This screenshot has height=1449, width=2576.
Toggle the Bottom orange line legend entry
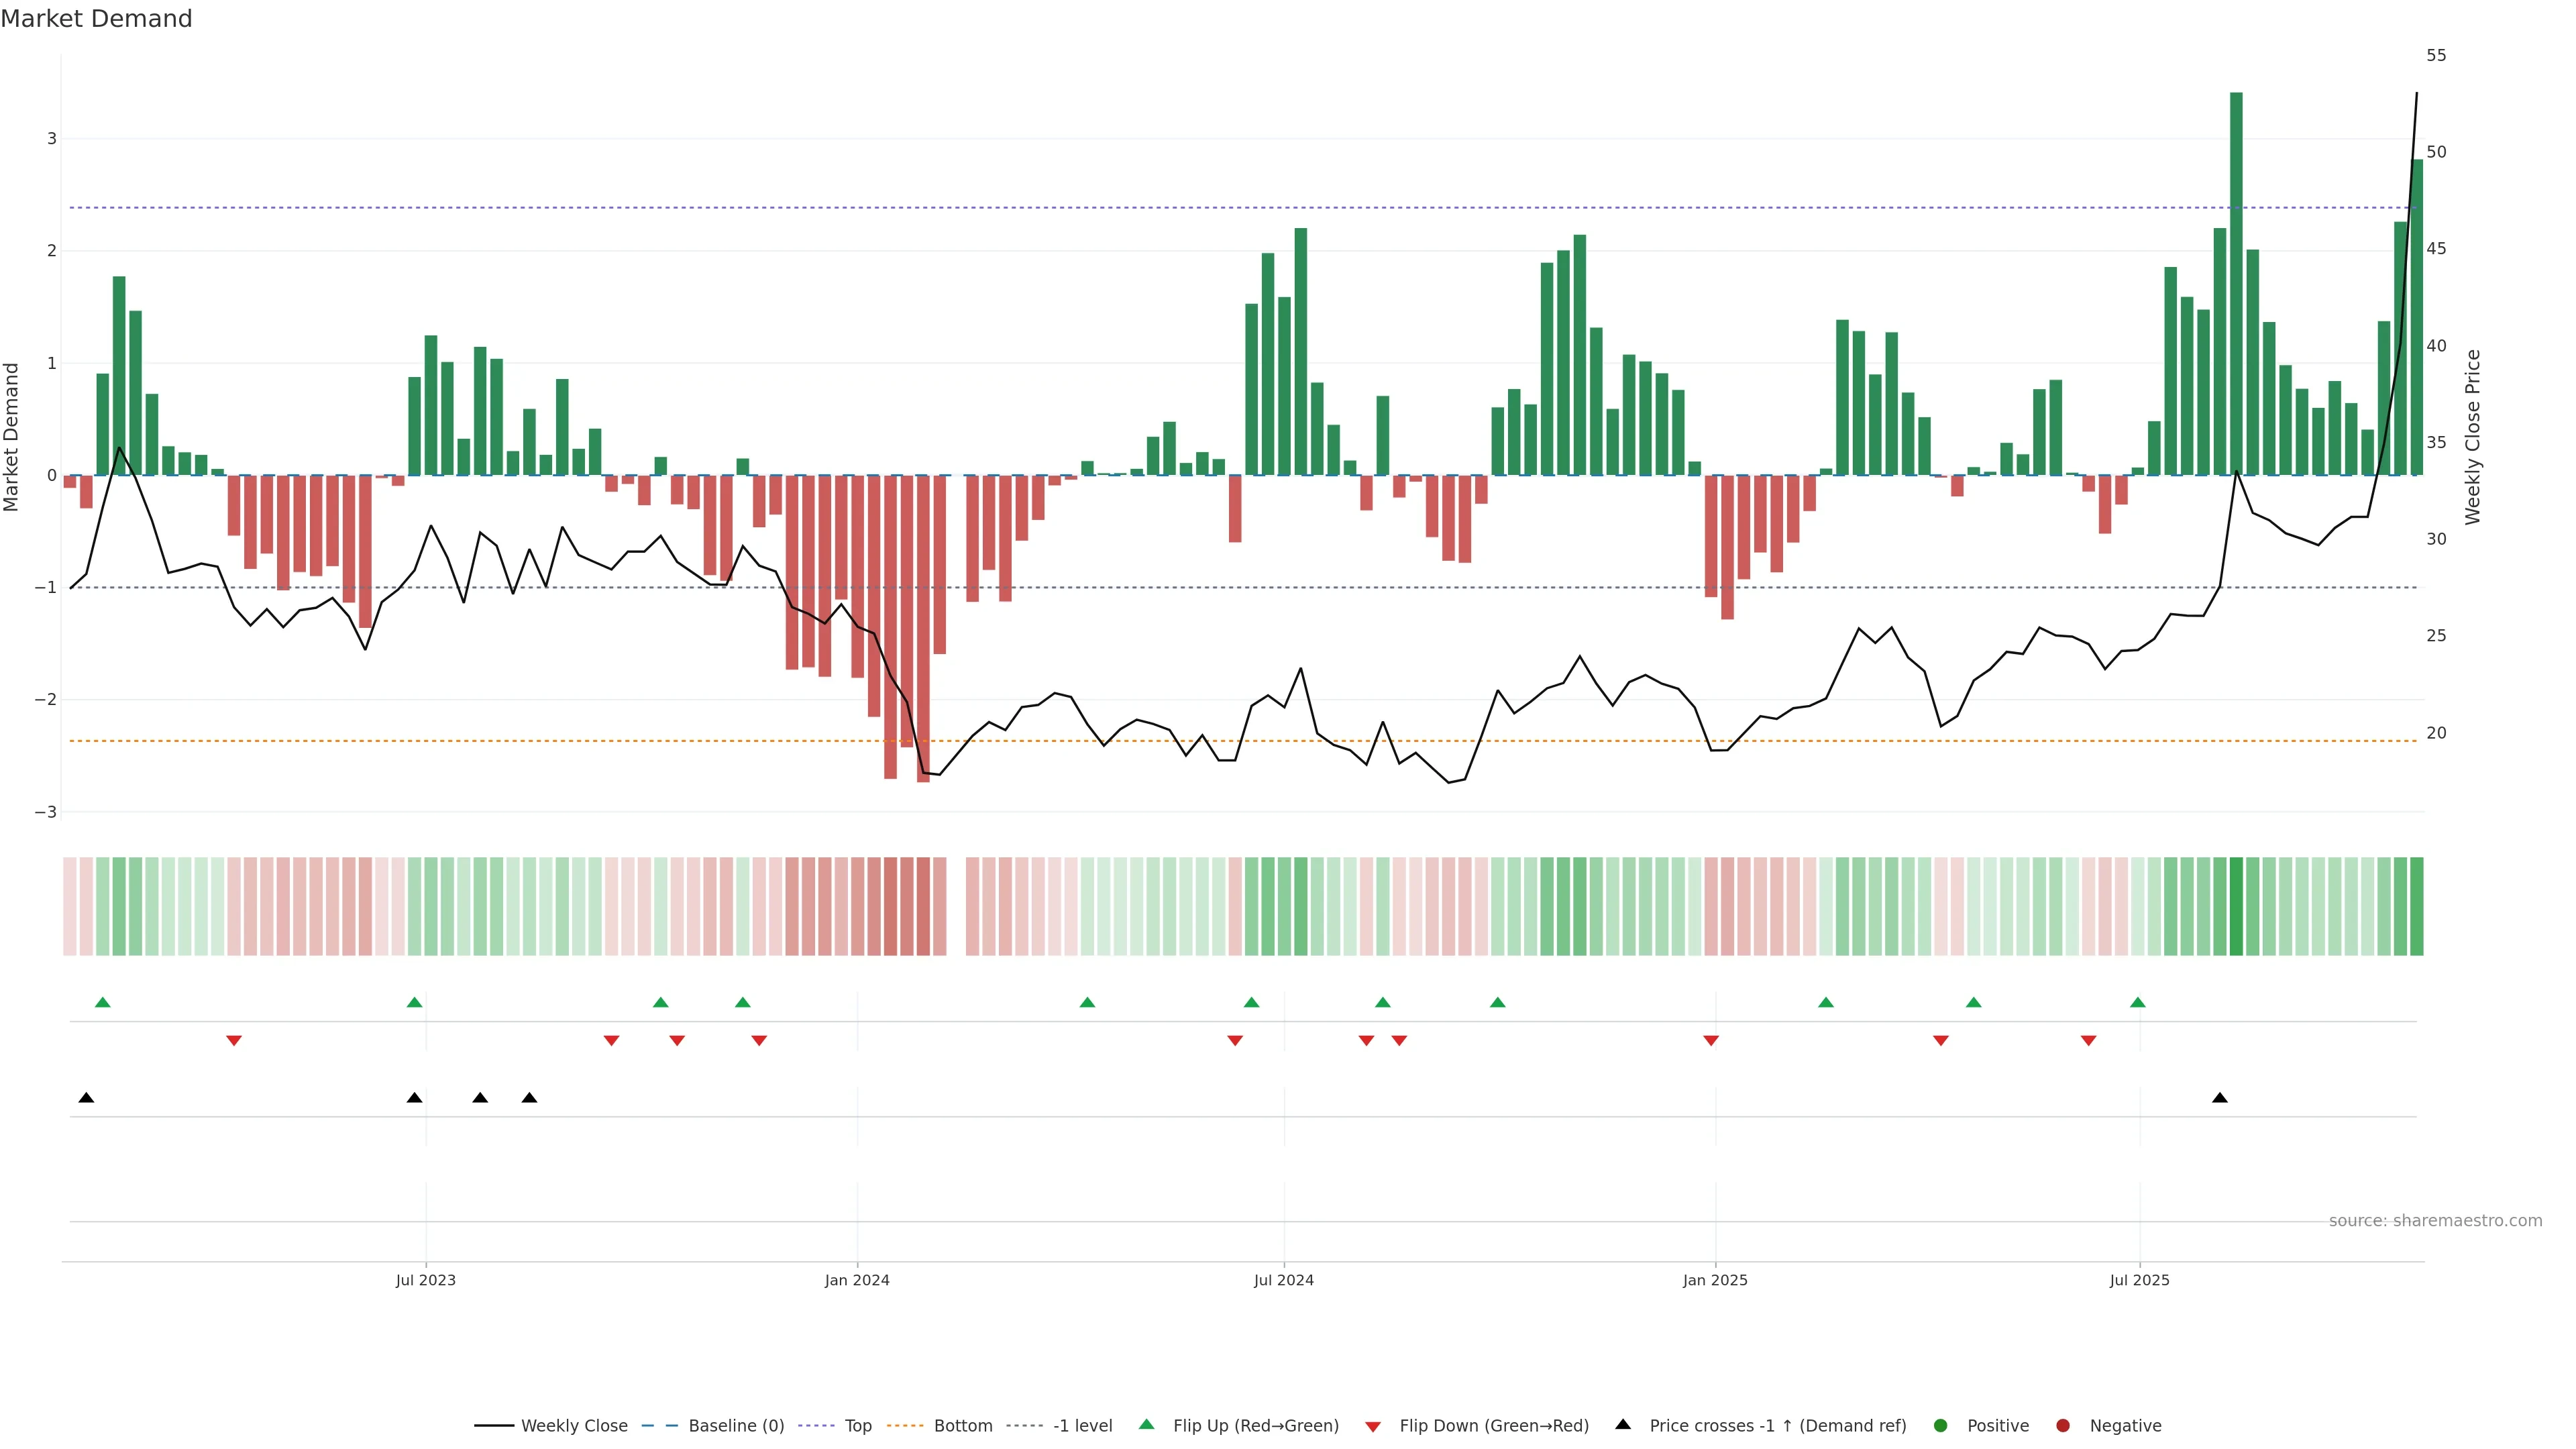(962, 1425)
